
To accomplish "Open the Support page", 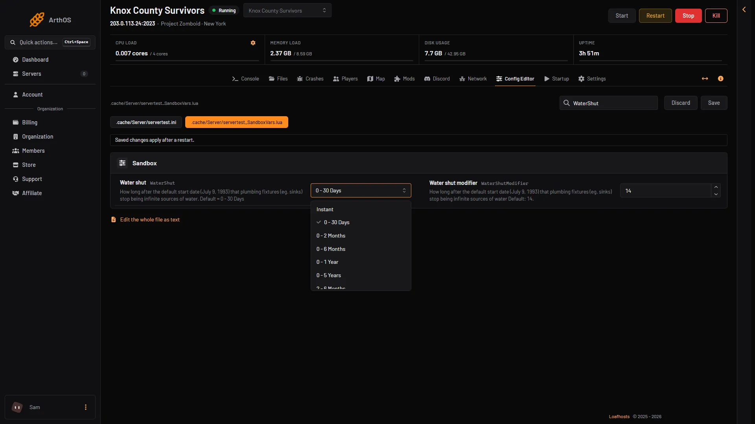I will click(50, 179).
